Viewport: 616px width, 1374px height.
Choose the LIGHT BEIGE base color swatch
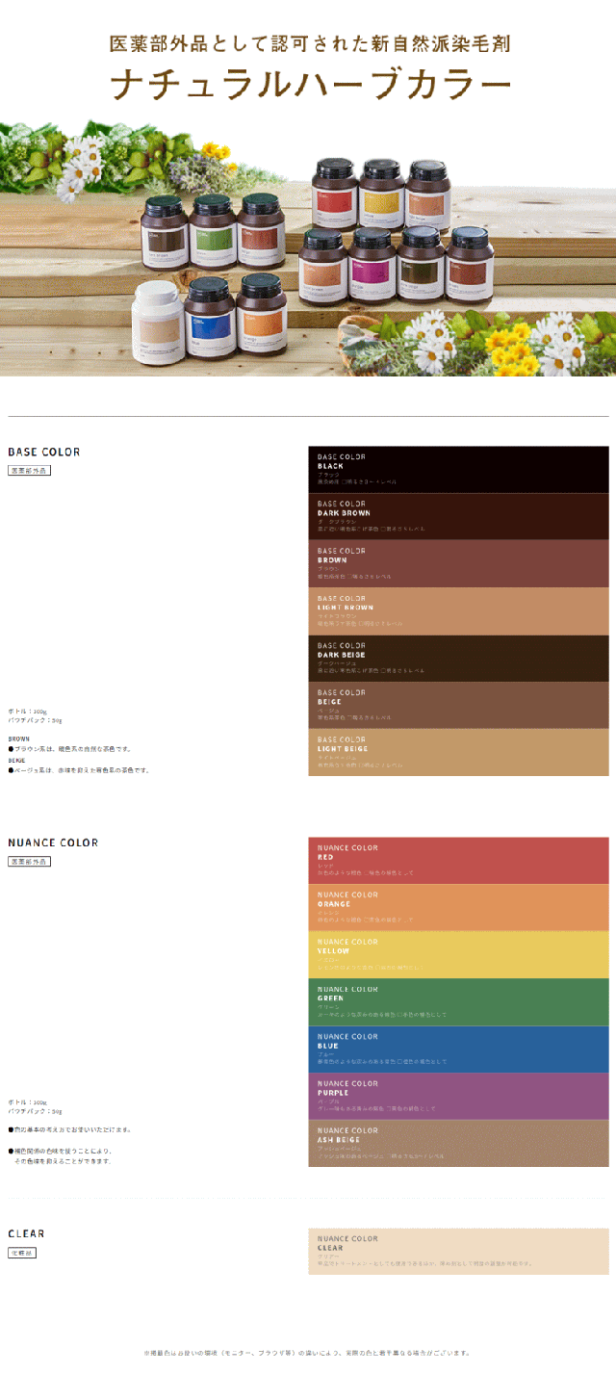point(458,752)
